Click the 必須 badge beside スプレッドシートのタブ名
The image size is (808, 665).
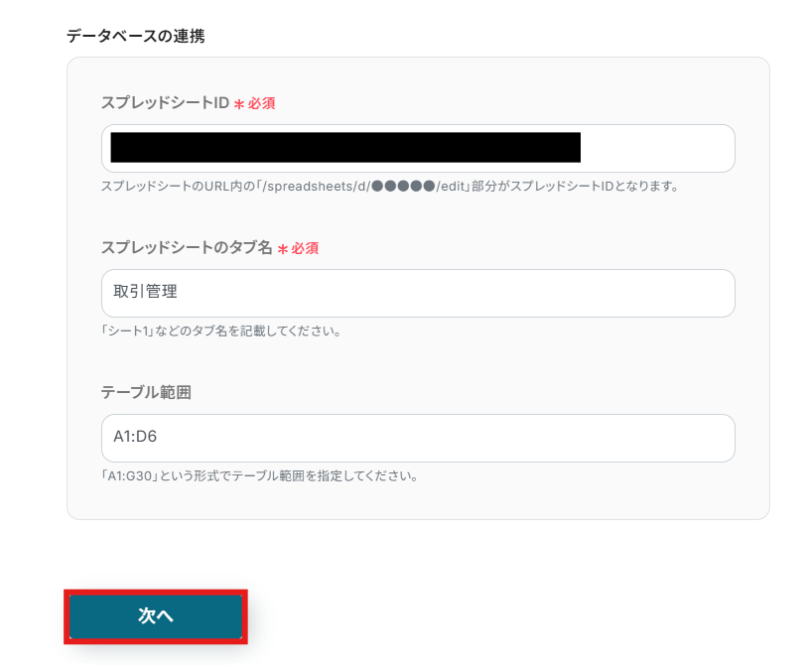303,248
